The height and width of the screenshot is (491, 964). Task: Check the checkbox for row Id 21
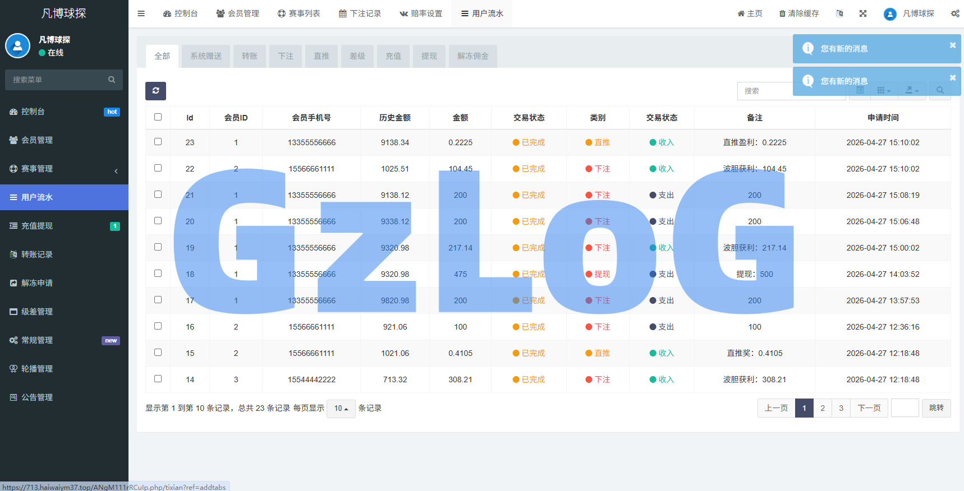coord(158,194)
